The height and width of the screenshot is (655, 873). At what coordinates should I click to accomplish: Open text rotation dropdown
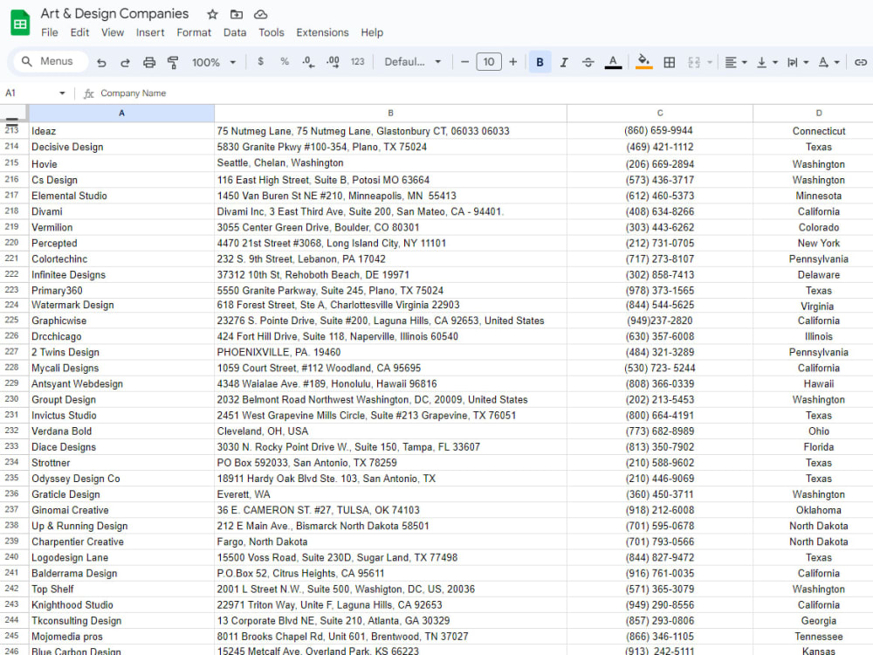click(x=828, y=62)
